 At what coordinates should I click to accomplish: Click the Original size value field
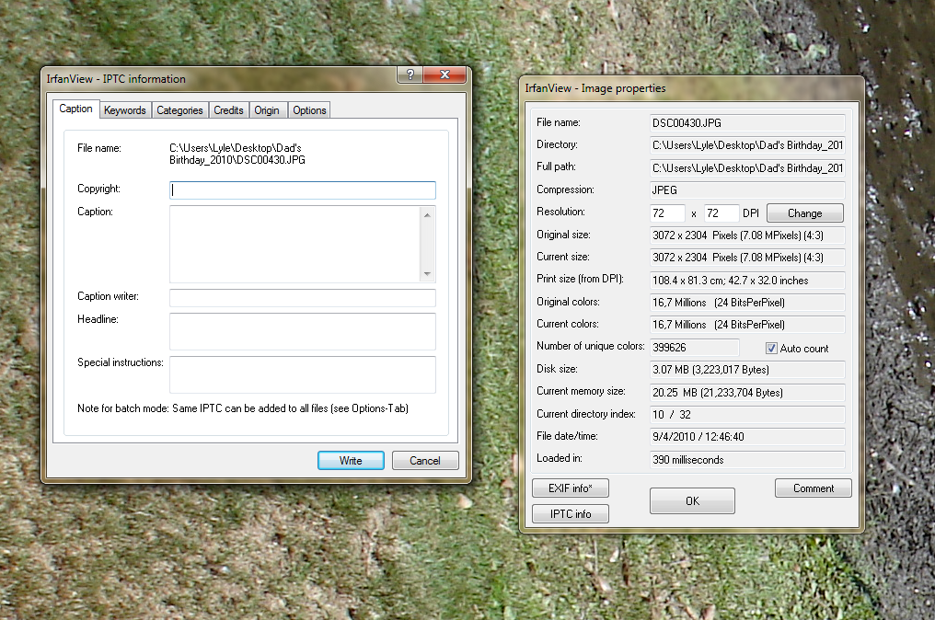tap(747, 235)
